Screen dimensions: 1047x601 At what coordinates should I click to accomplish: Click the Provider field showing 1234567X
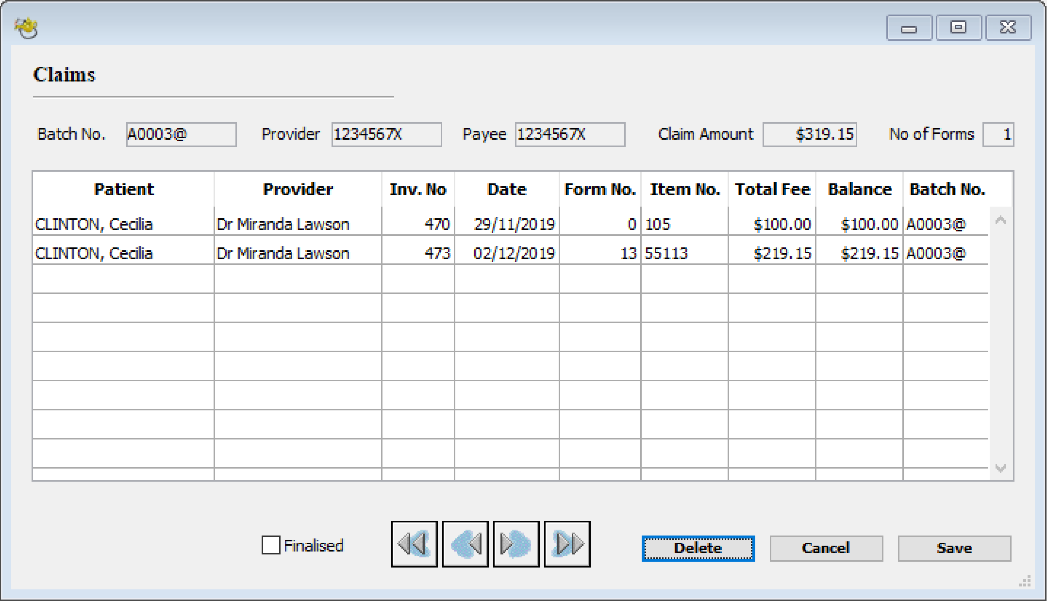(385, 134)
